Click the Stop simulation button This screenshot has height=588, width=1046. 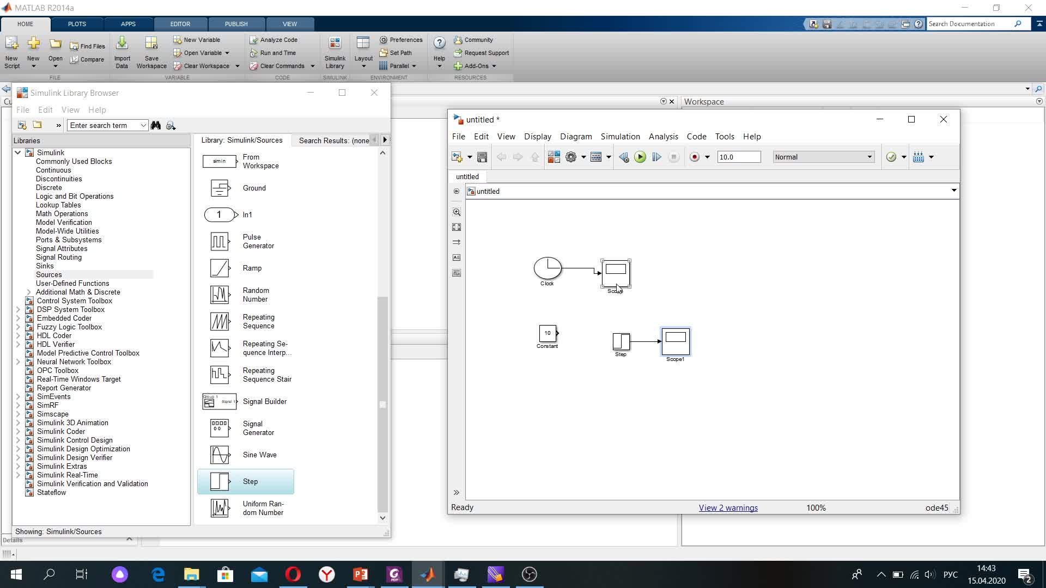674,157
